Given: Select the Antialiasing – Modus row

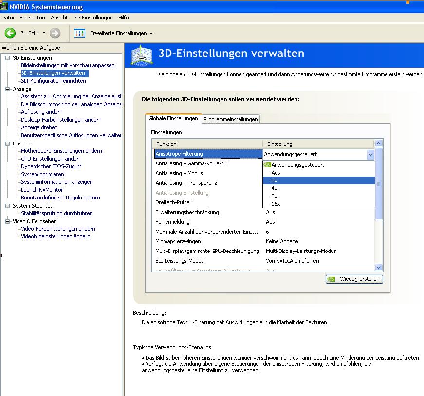Looking at the screenshot, I should pos(208,173).
